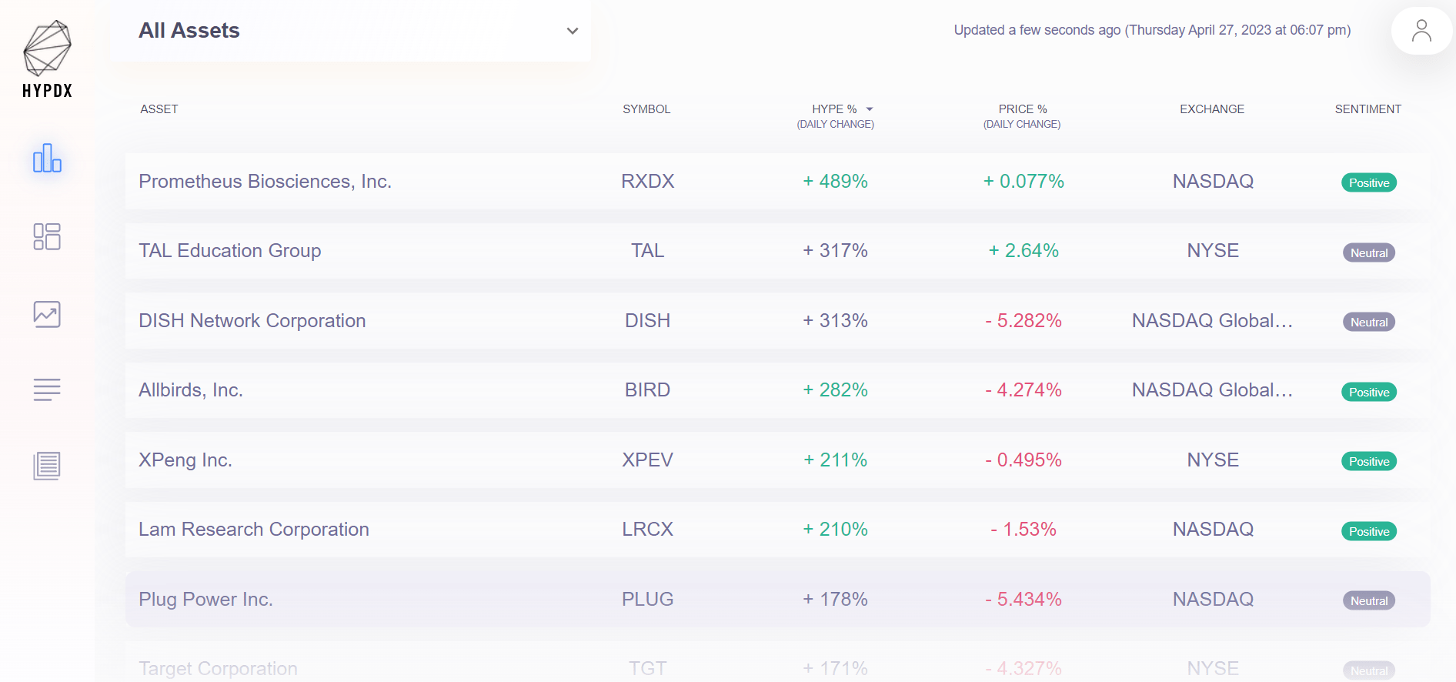Open the user profile icon
The image size is (1456, 682).
[x=1421, y=31]
